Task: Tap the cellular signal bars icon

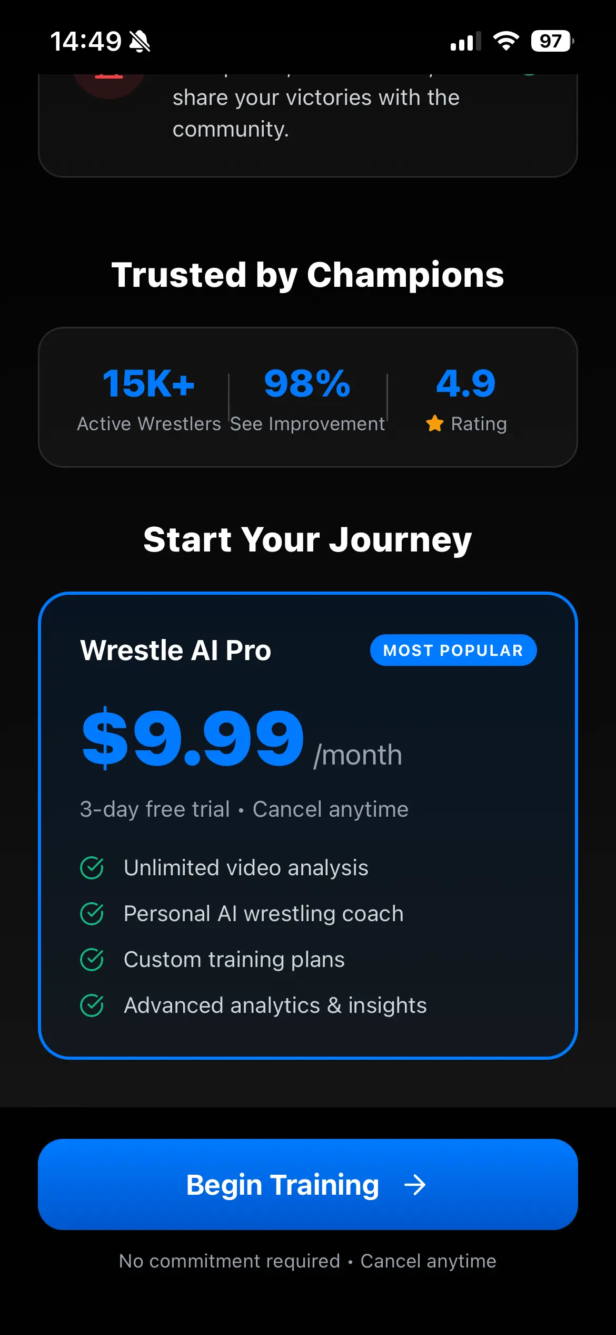Action: [465, 41]
